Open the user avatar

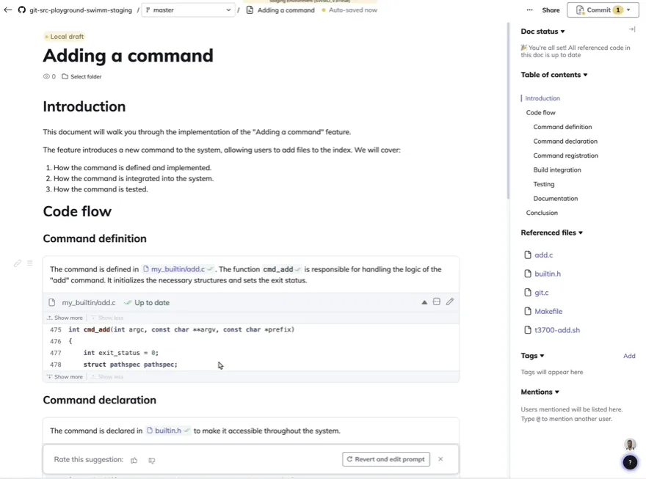point(630,445)
